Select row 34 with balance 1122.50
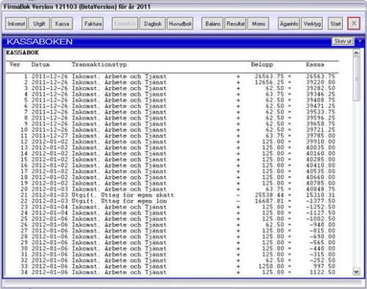This screenshot has height=289, width=367. [172, 272]
